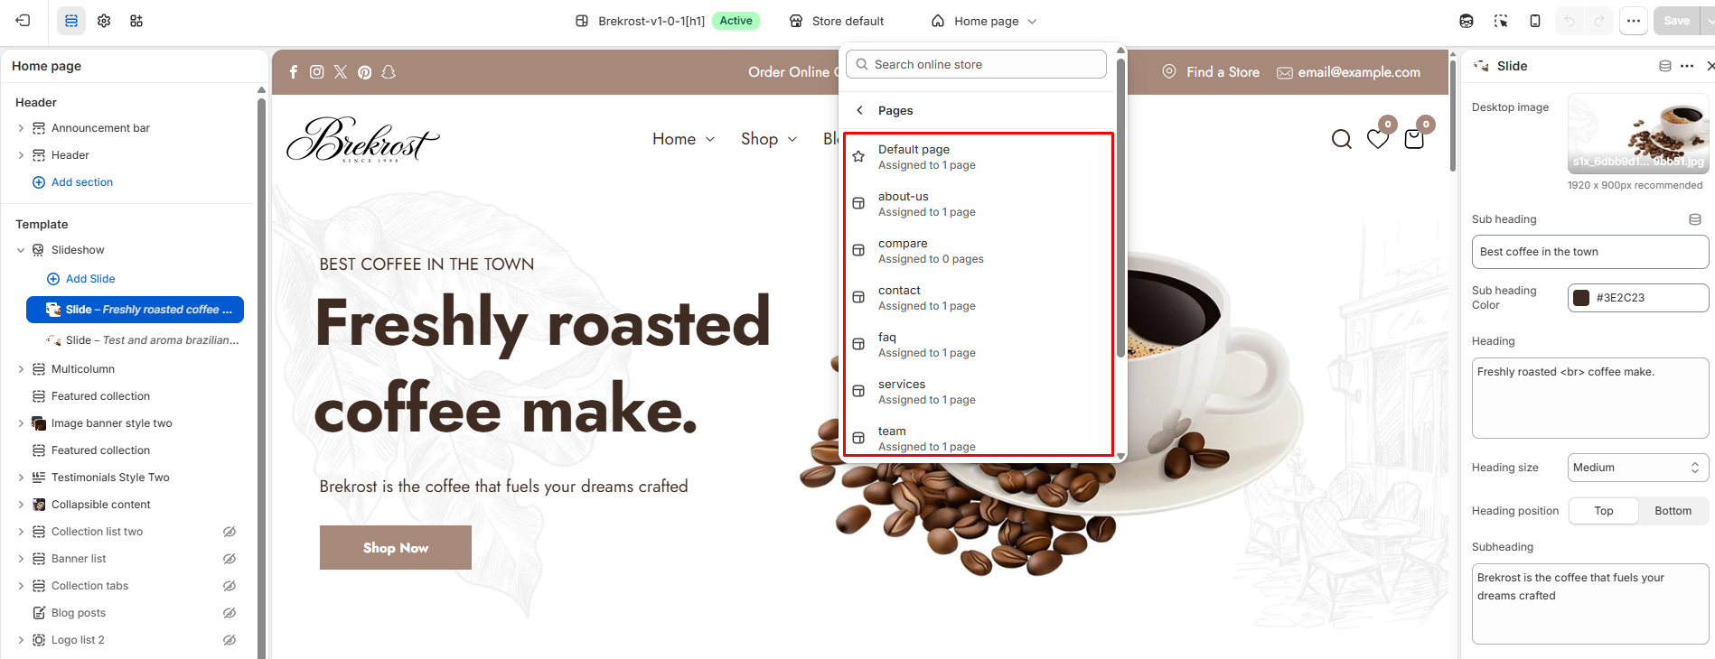
Task: Select the Default page template
Action: (978, 157)
